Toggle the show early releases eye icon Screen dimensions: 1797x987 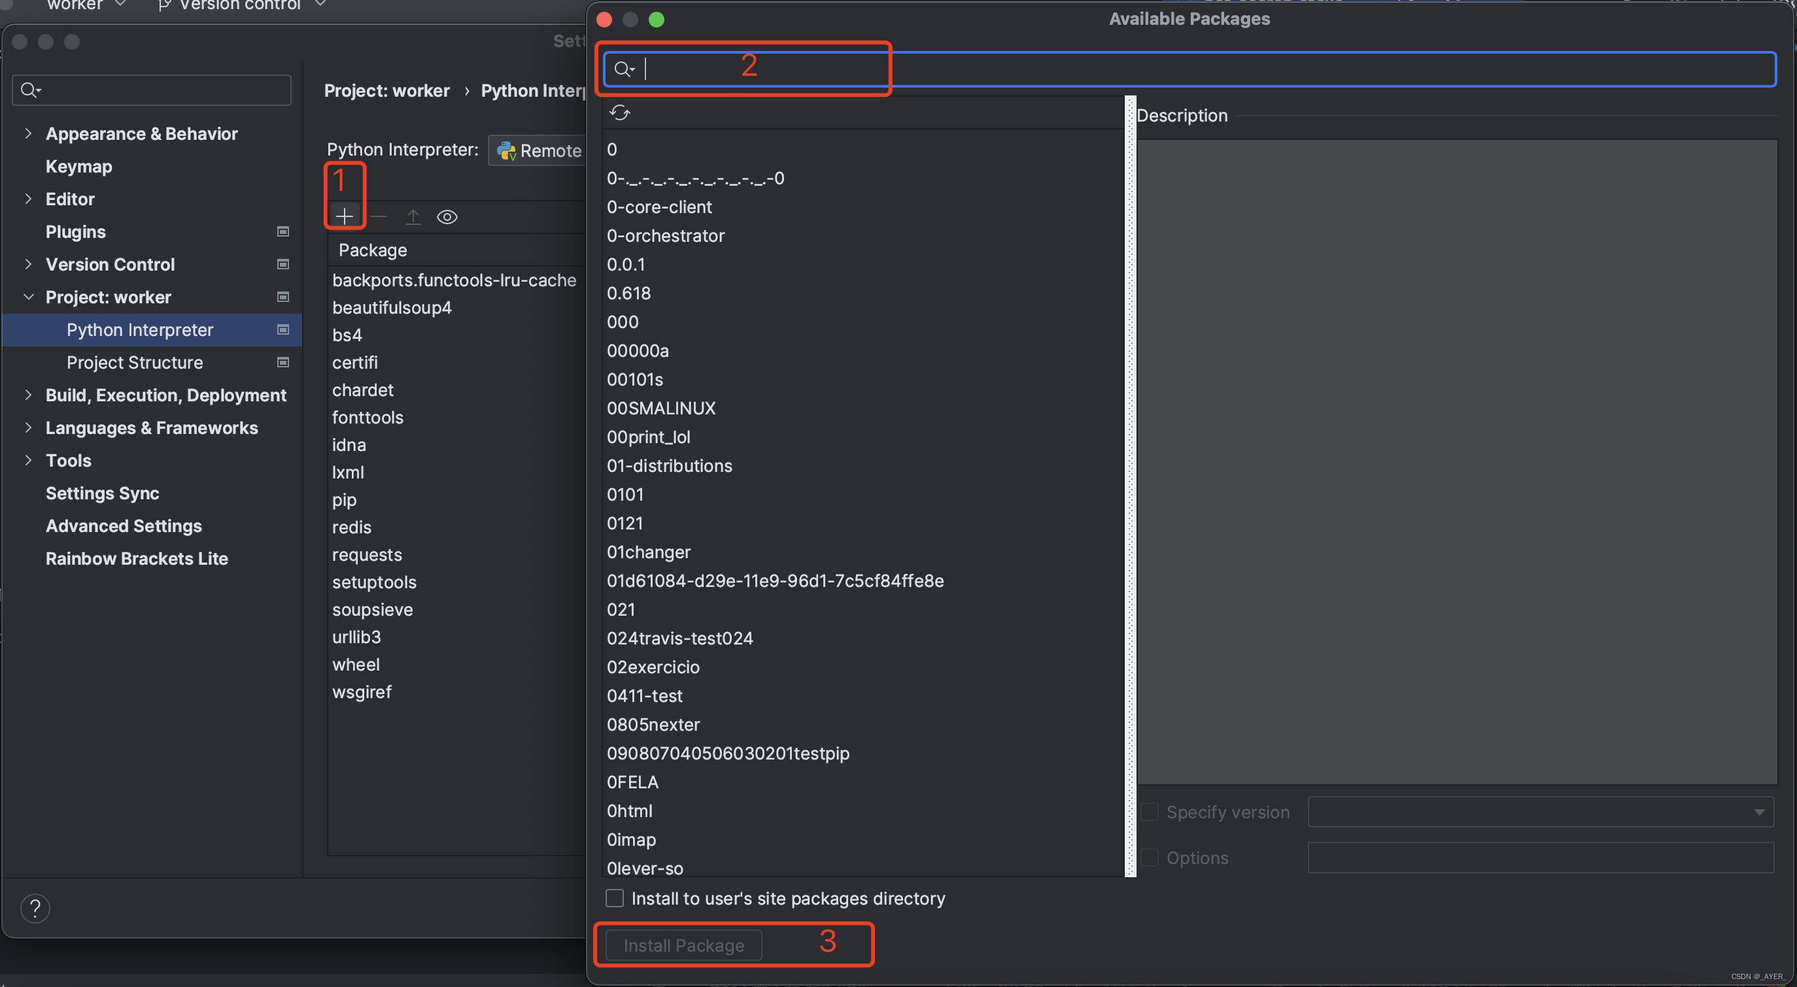pos(447,217)
